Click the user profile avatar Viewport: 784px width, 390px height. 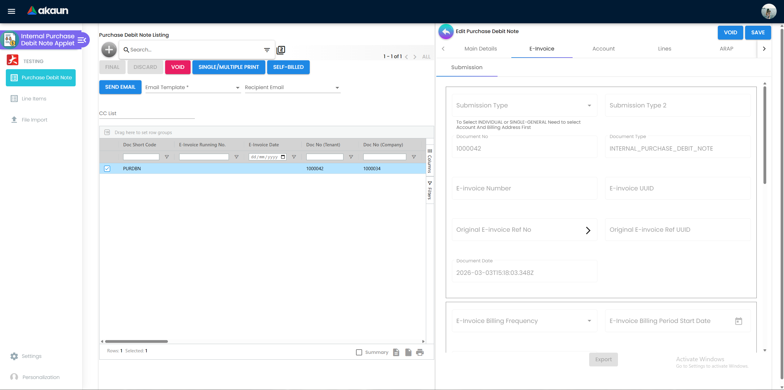[x=768, y=11]
